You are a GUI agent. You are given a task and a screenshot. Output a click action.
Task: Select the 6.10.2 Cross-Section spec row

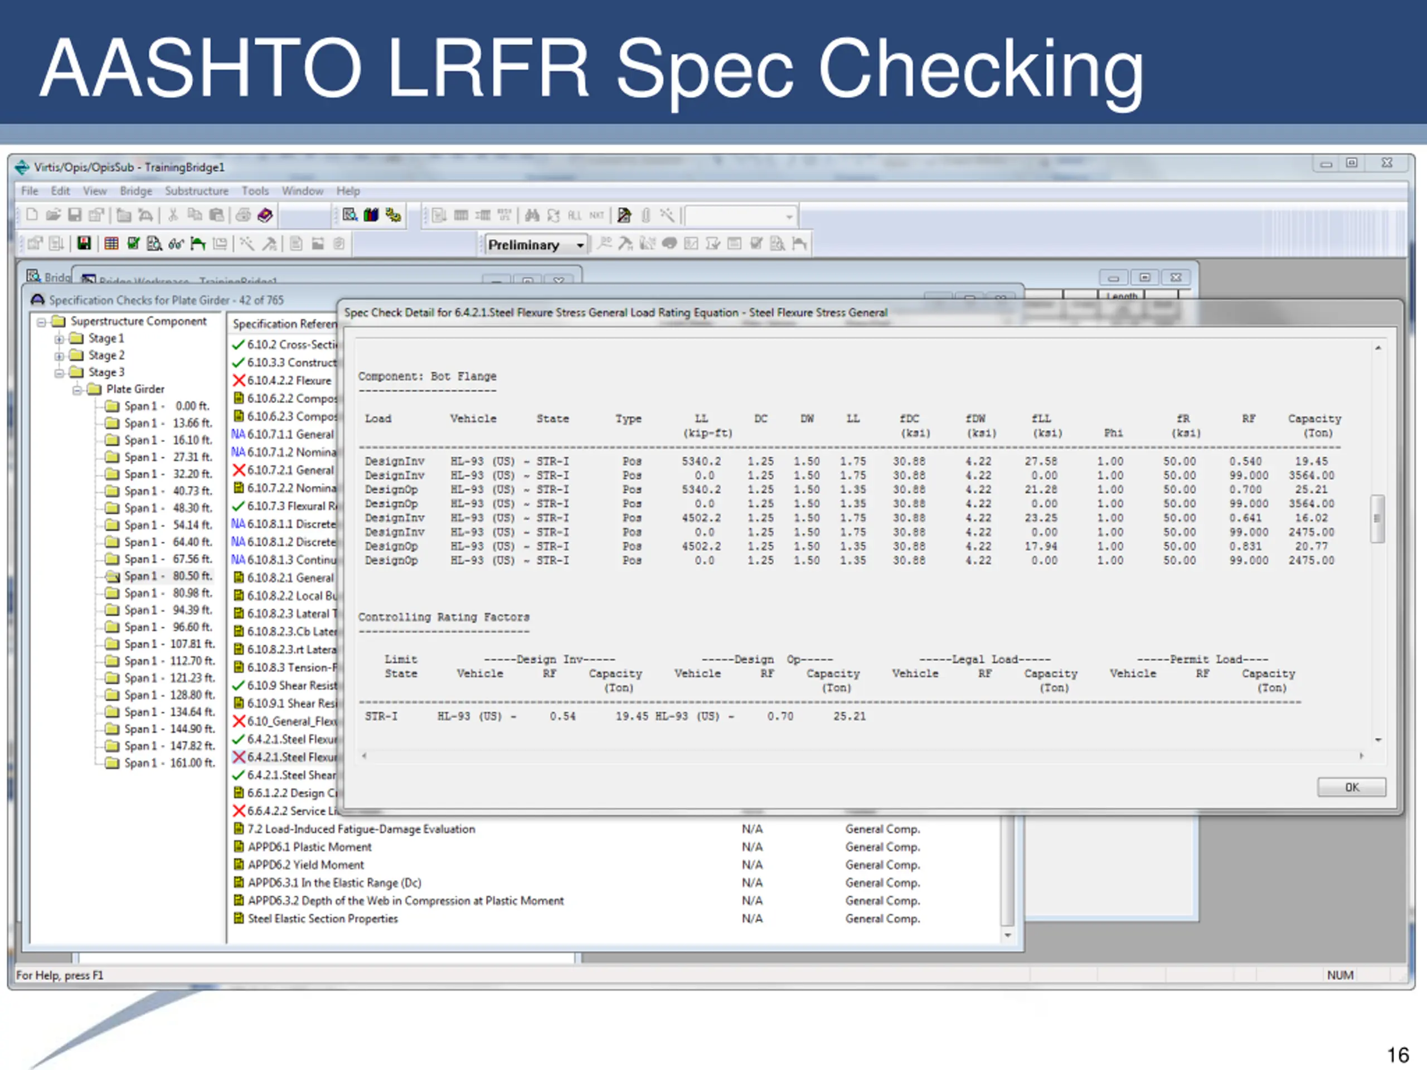coord(284,344)
